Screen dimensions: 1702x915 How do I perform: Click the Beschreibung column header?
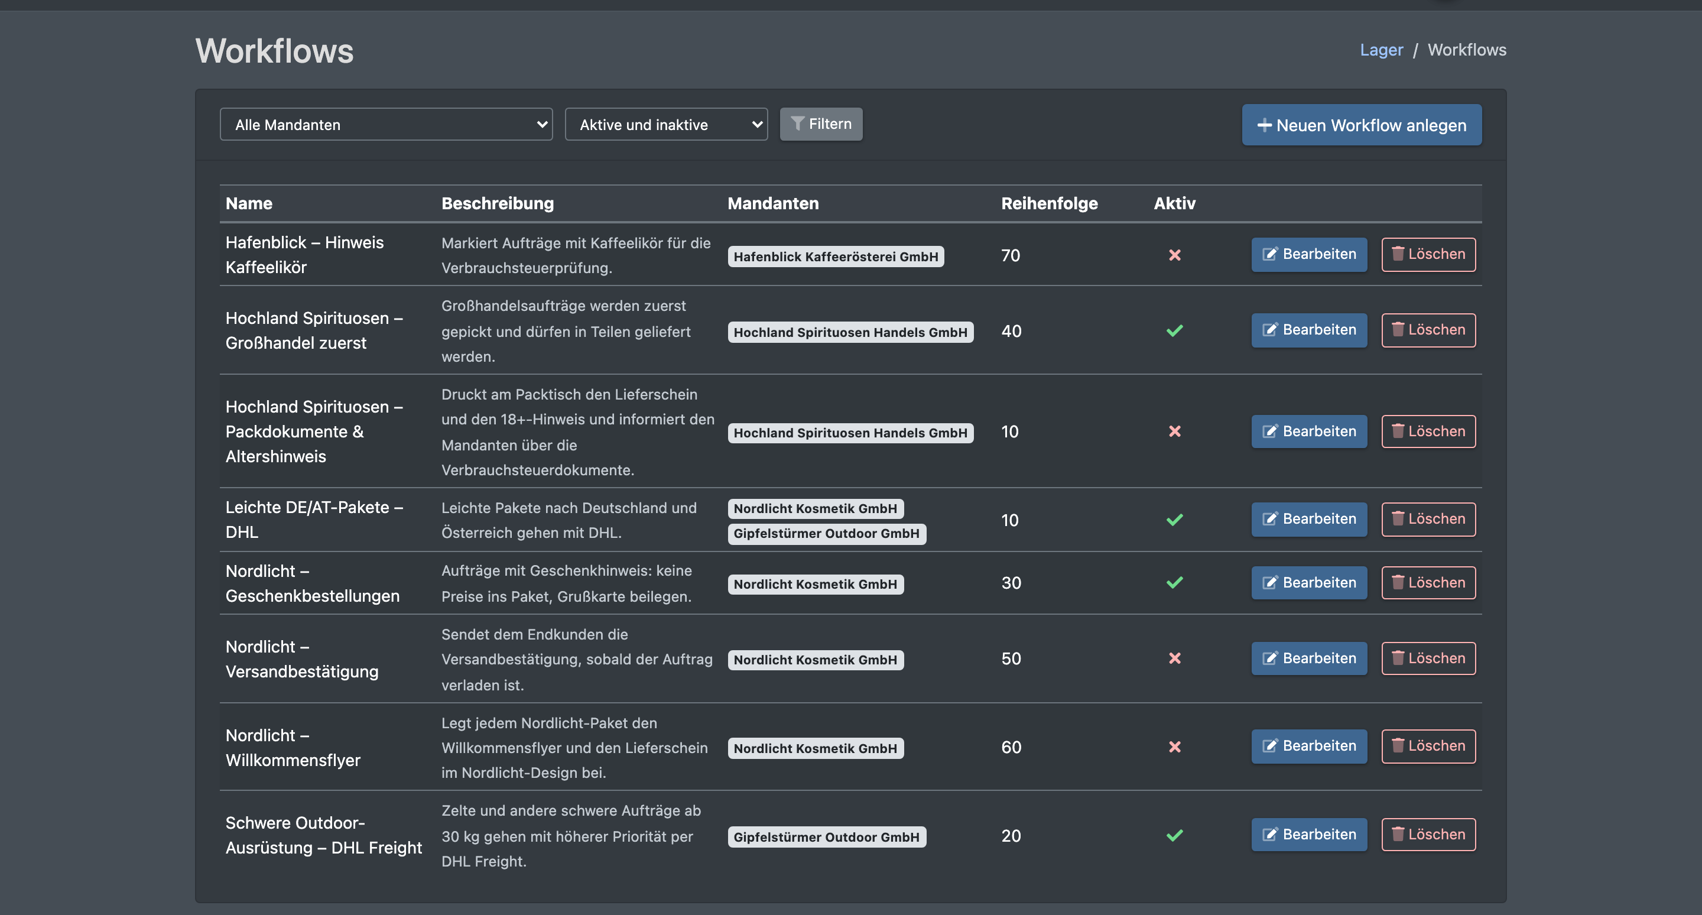coord(497,203)
